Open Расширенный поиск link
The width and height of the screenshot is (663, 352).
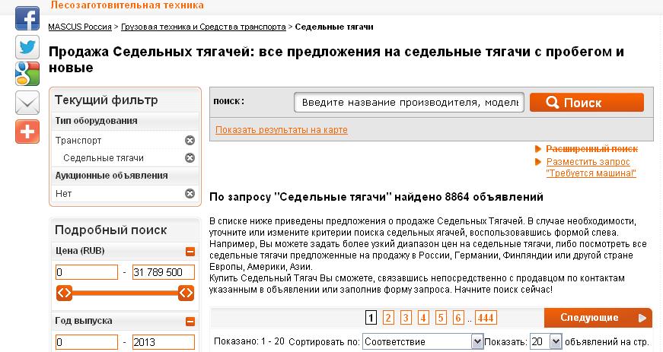point(591,148)
